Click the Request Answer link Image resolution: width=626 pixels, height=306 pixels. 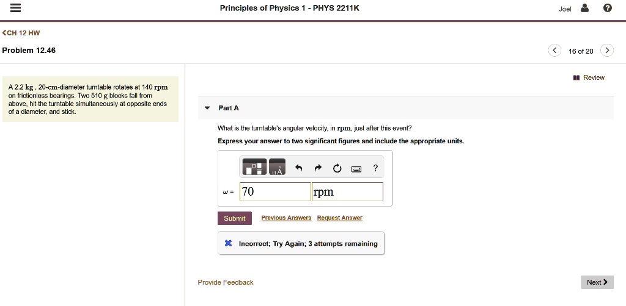tap(340, 218)
